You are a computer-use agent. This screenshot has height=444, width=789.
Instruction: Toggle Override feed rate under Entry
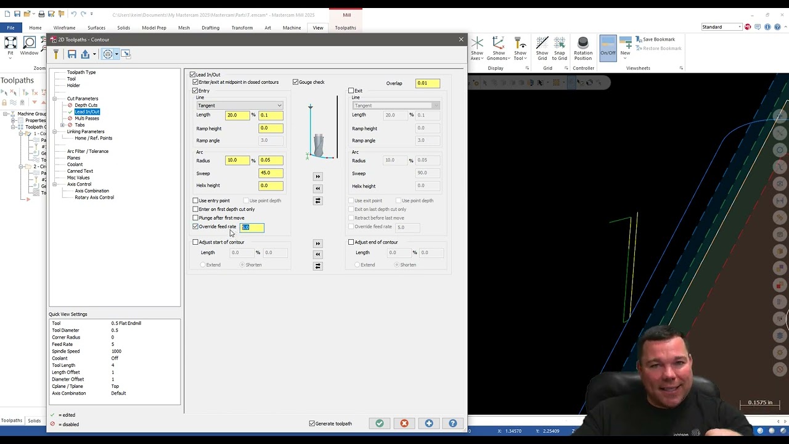[195, 226]
